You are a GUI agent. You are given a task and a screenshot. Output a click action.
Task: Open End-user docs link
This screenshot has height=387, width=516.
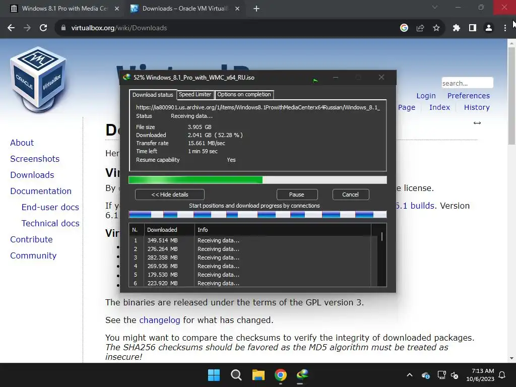50,207
